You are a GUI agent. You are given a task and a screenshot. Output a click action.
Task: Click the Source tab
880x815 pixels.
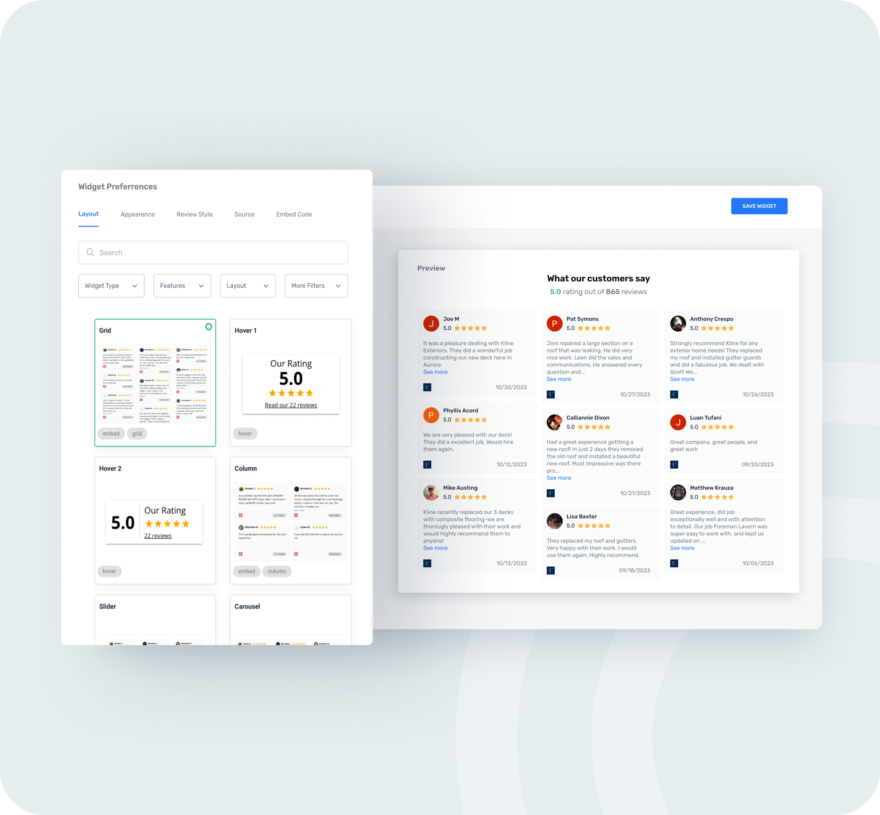point(245,215)
